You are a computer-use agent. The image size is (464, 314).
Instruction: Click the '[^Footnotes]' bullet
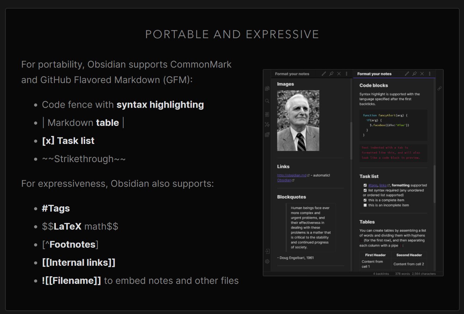coord(70,245)
